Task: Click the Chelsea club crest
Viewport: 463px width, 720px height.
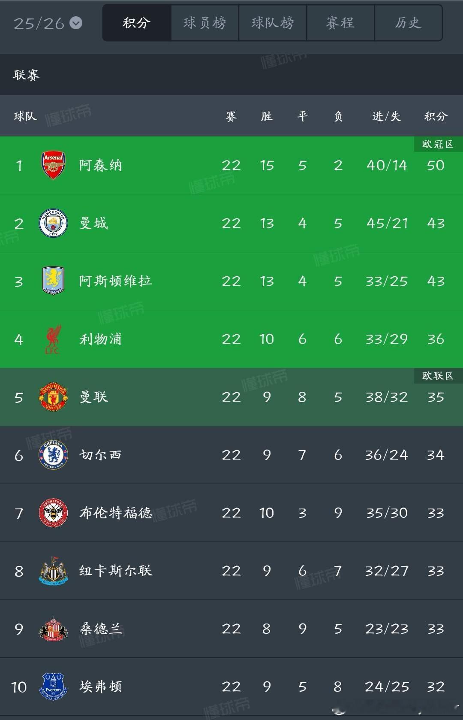Action: [53, 455]
